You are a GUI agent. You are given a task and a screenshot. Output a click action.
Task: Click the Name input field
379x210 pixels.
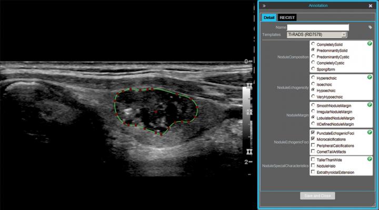pos(318,27)
